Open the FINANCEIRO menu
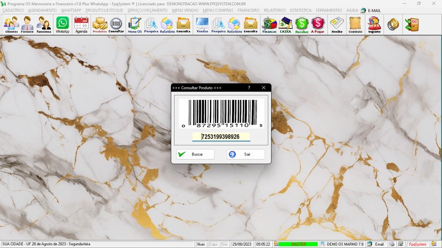Screen dimensions: 442x248 [x=248, y=10]
